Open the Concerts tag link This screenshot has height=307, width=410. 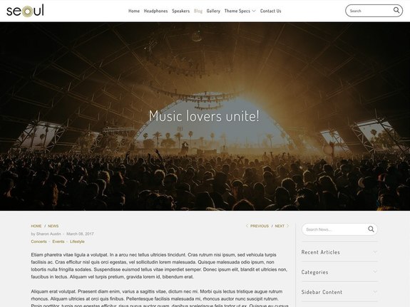pyautogui.click(x=39, y=241)
